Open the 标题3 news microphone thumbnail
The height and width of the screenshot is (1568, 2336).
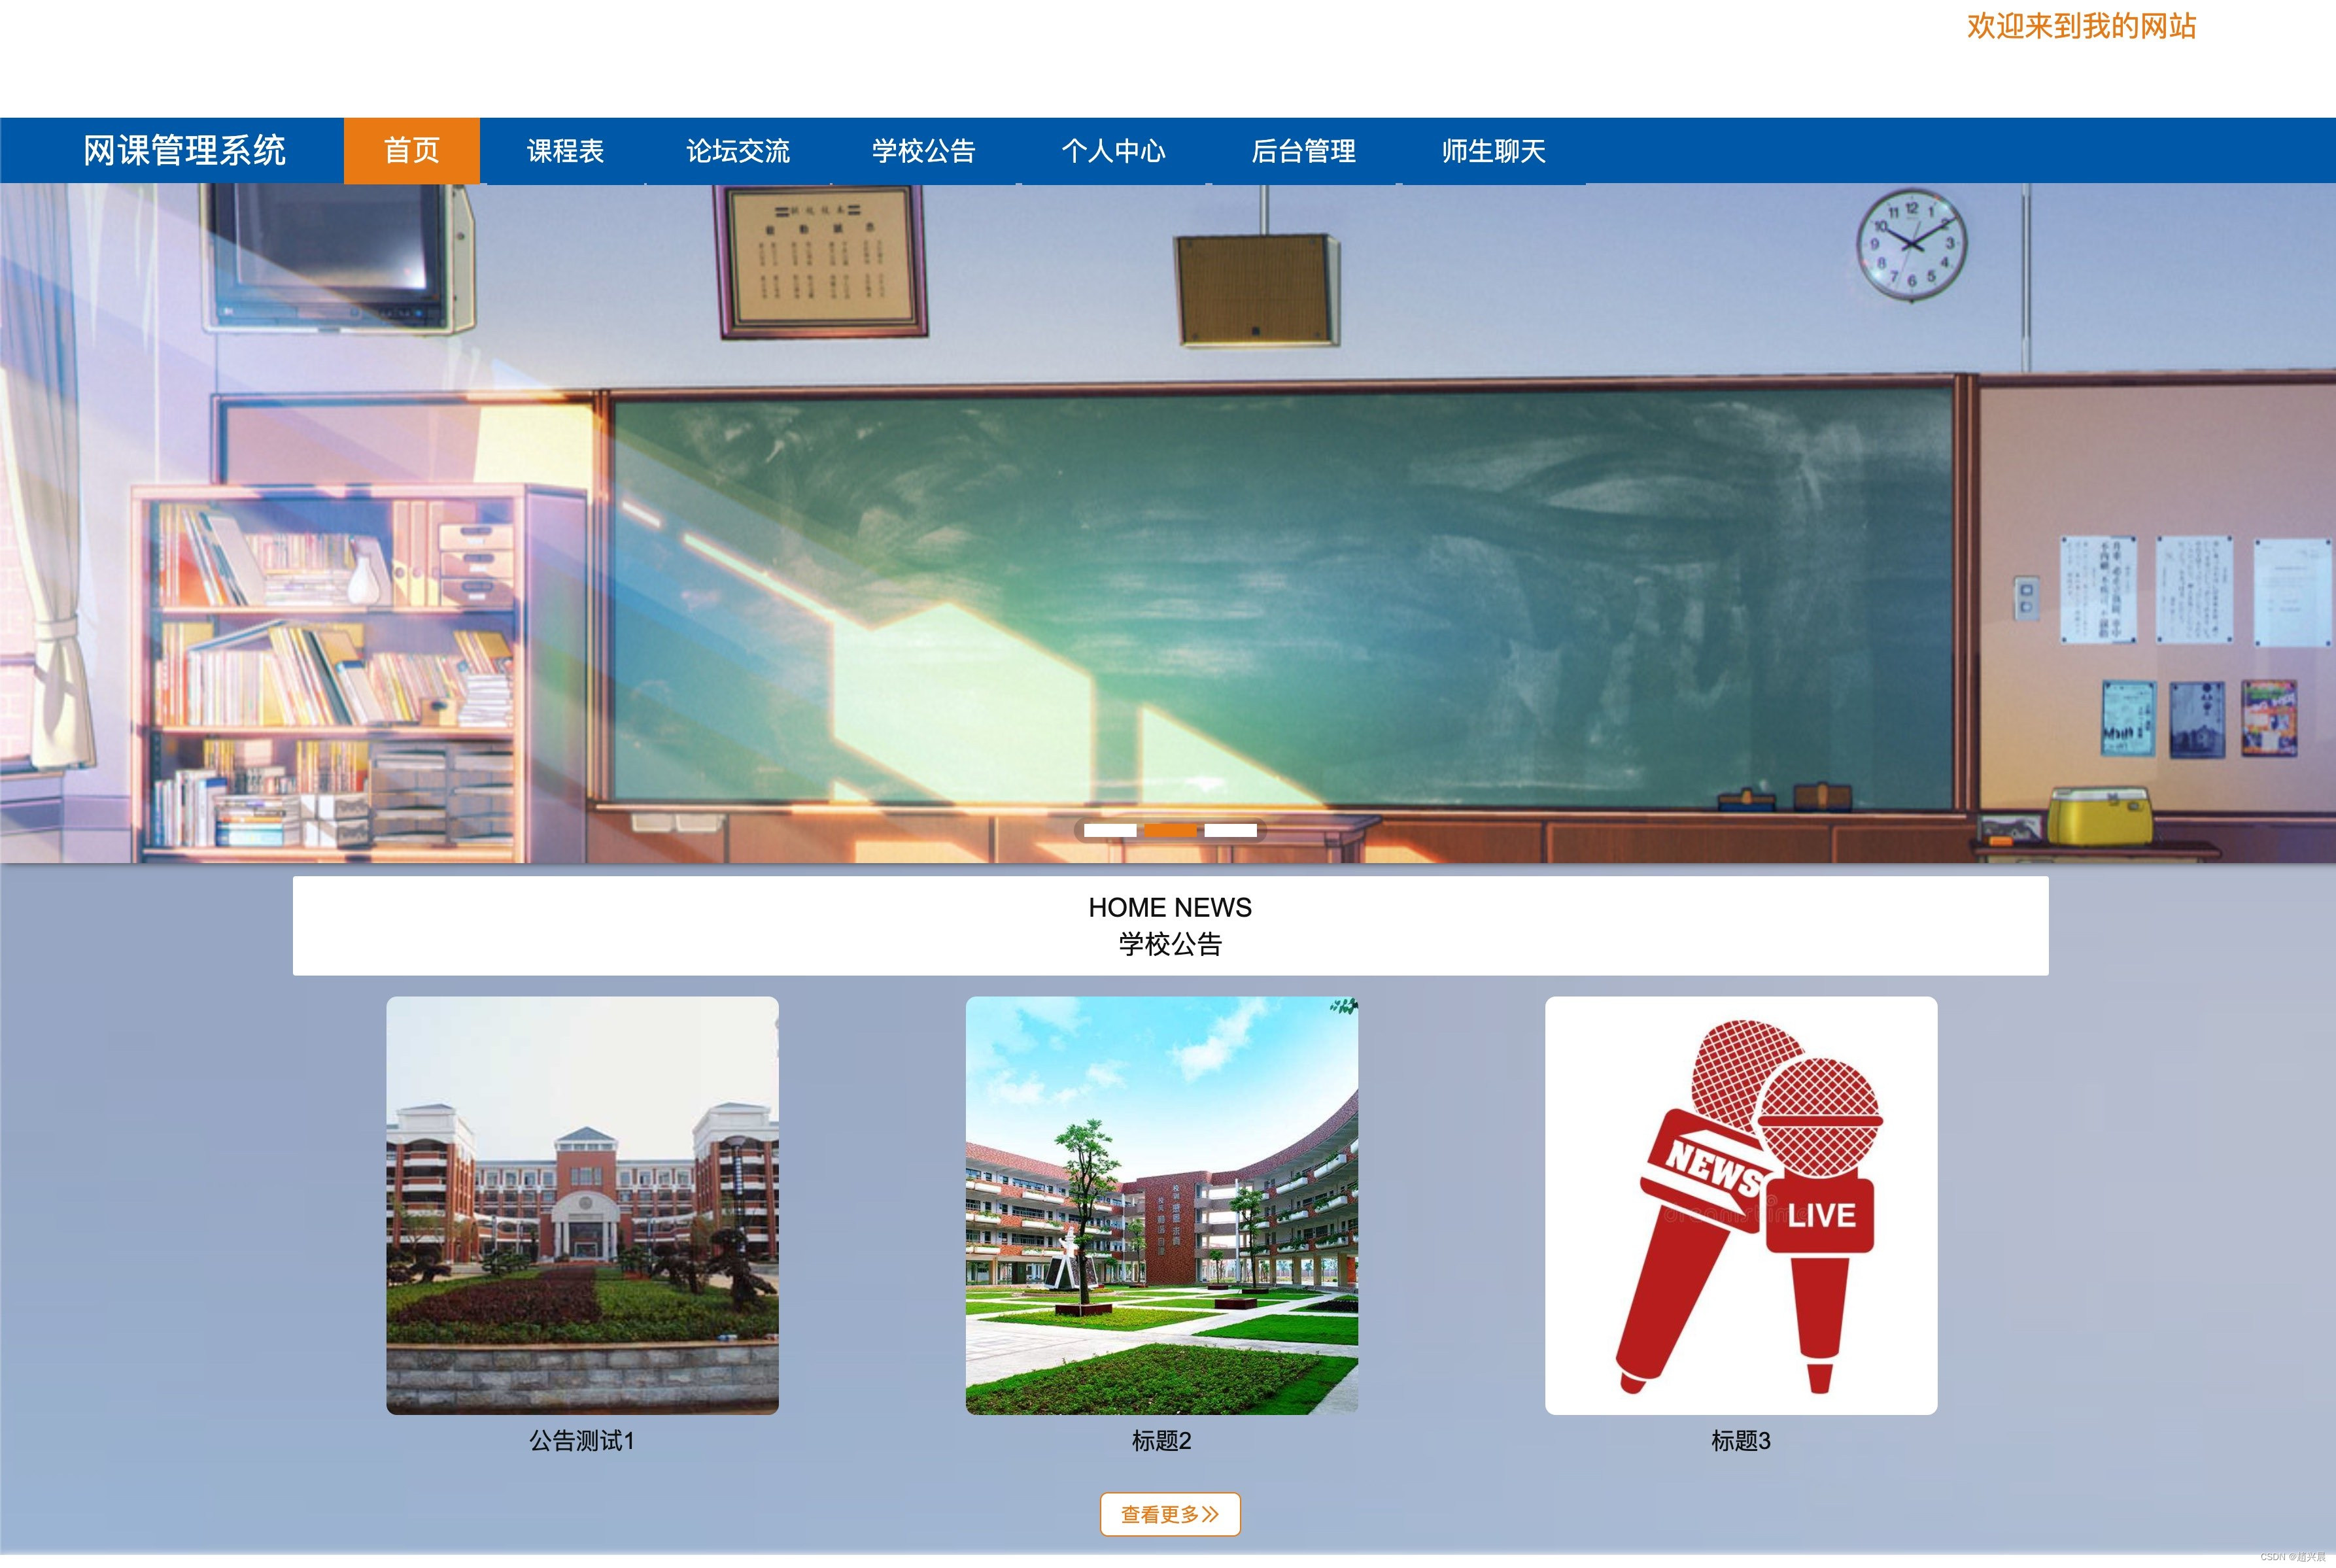tap(1741, 1205)
